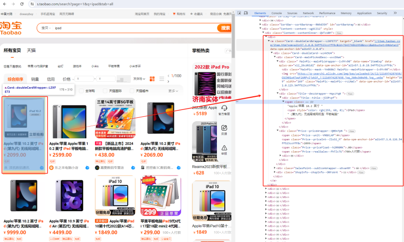Screen dimensions: 404x242
Task: Go to next results page arrow
Action: click(x=168, y=82)
